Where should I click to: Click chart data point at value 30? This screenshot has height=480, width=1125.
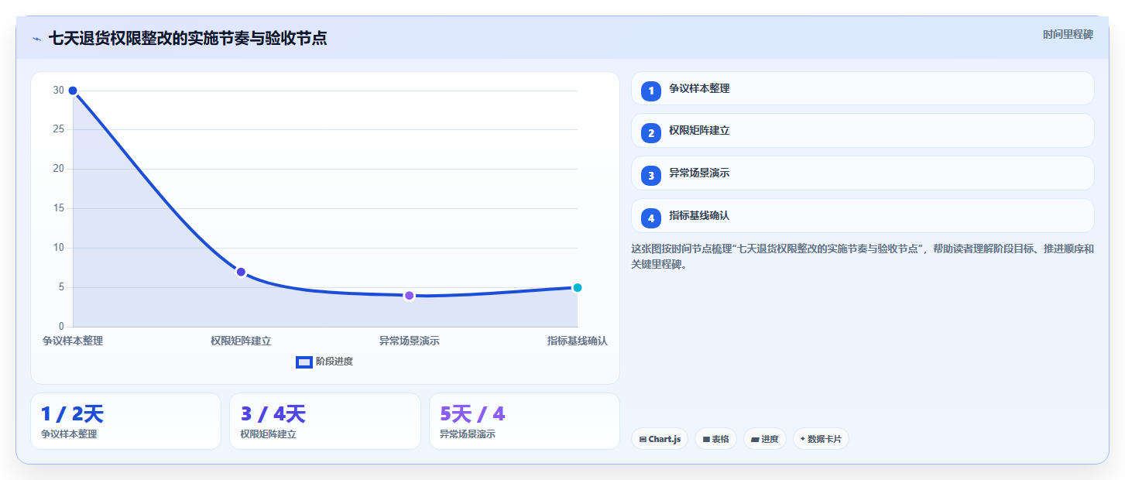tap(73, 91)
